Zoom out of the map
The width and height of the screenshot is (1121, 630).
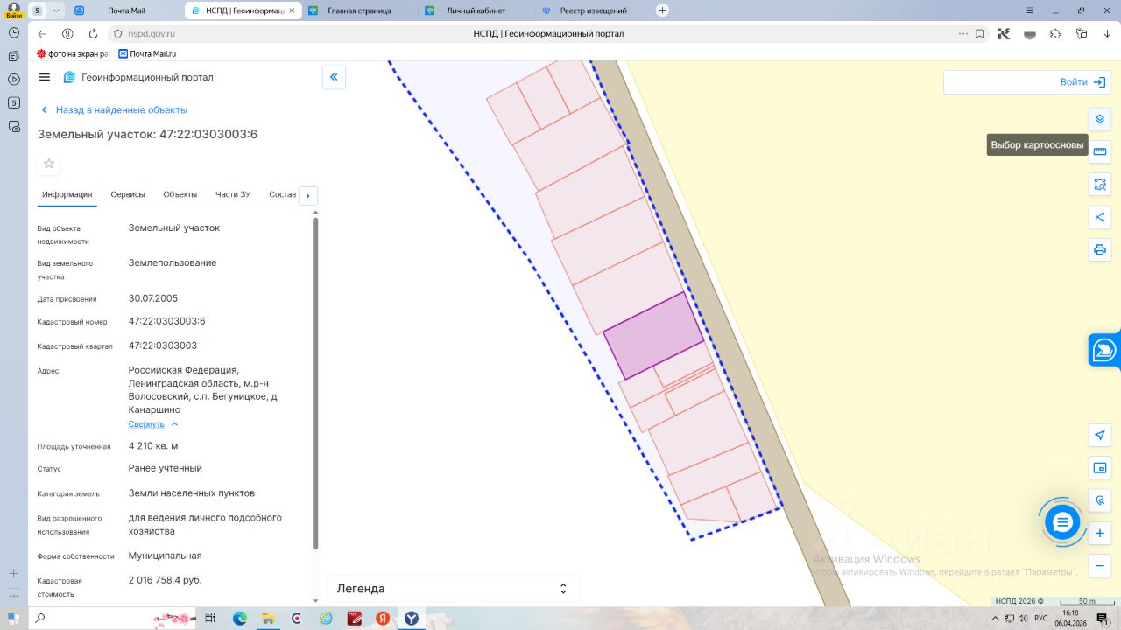[1100, 566]
